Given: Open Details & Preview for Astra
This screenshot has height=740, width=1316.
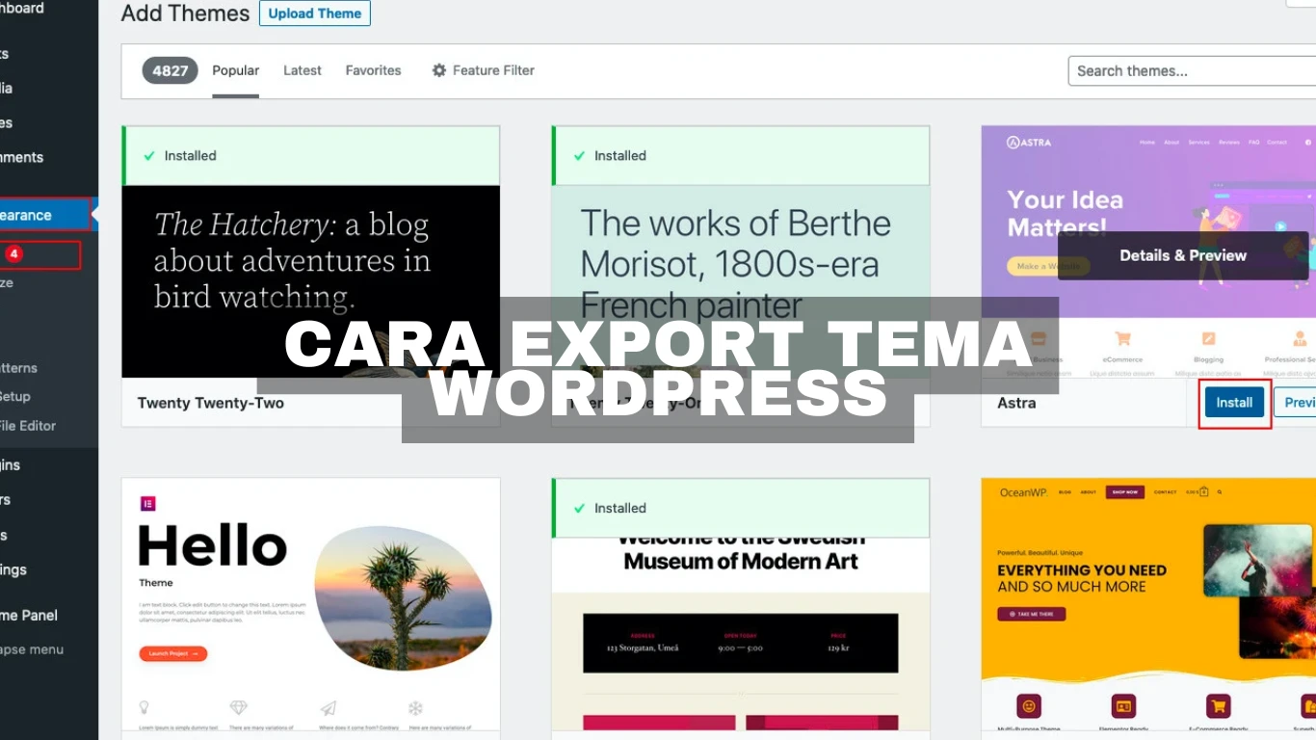Looking at the screenshot, I should 1183,255.
